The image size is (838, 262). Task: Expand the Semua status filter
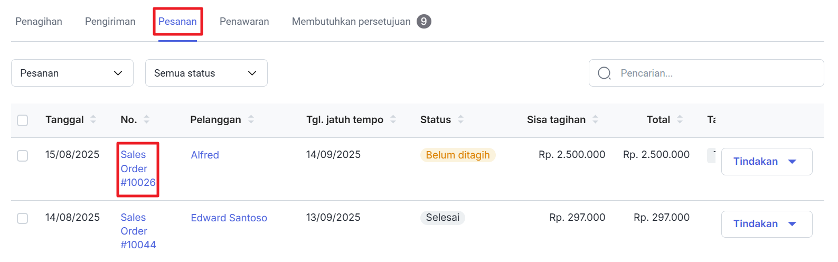coord(206,73)
